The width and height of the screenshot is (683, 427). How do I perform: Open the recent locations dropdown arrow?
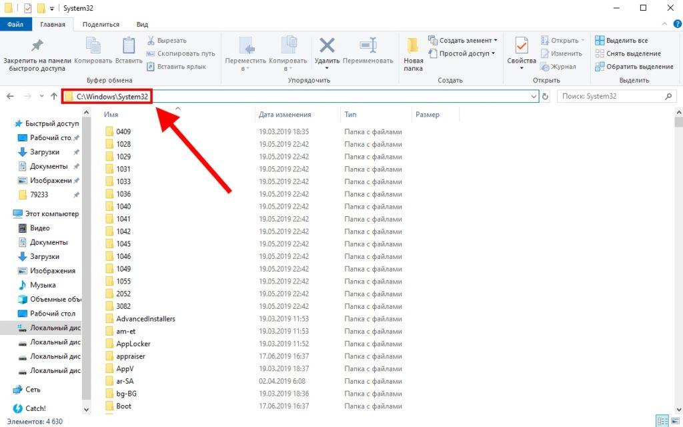(x=41, y=96)
